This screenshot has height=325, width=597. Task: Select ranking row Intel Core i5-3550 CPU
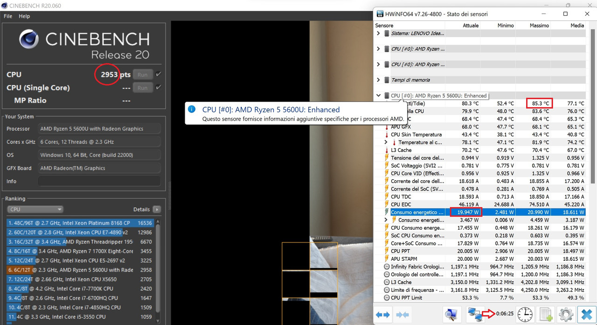pyautogui.click(x=80, y=317)
